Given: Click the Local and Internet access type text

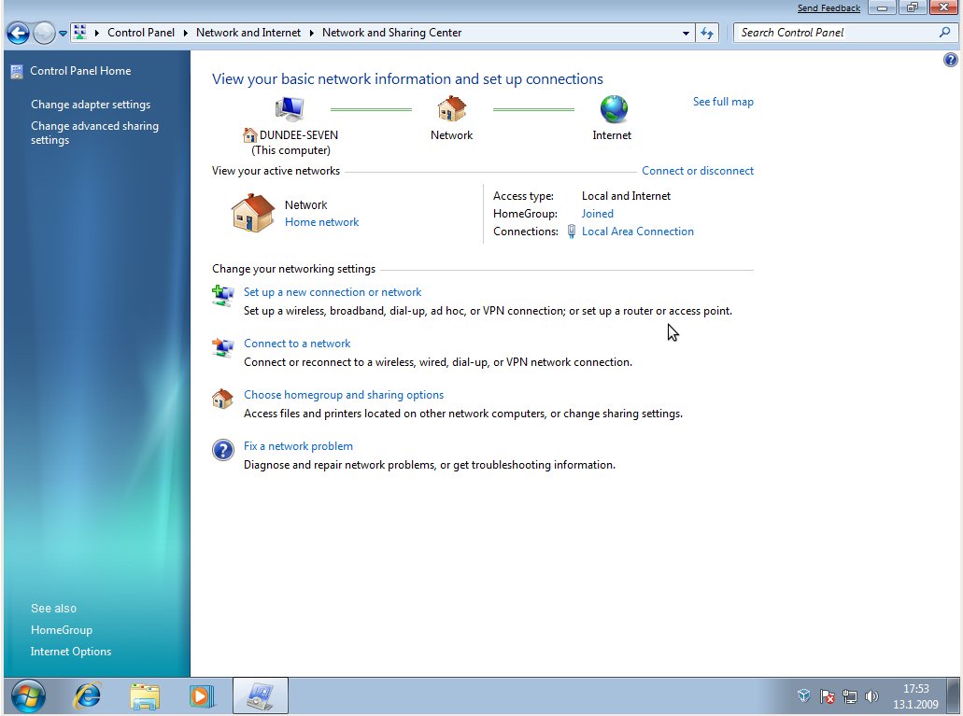Looking at the screenshot, I should [x=626, y=196].
